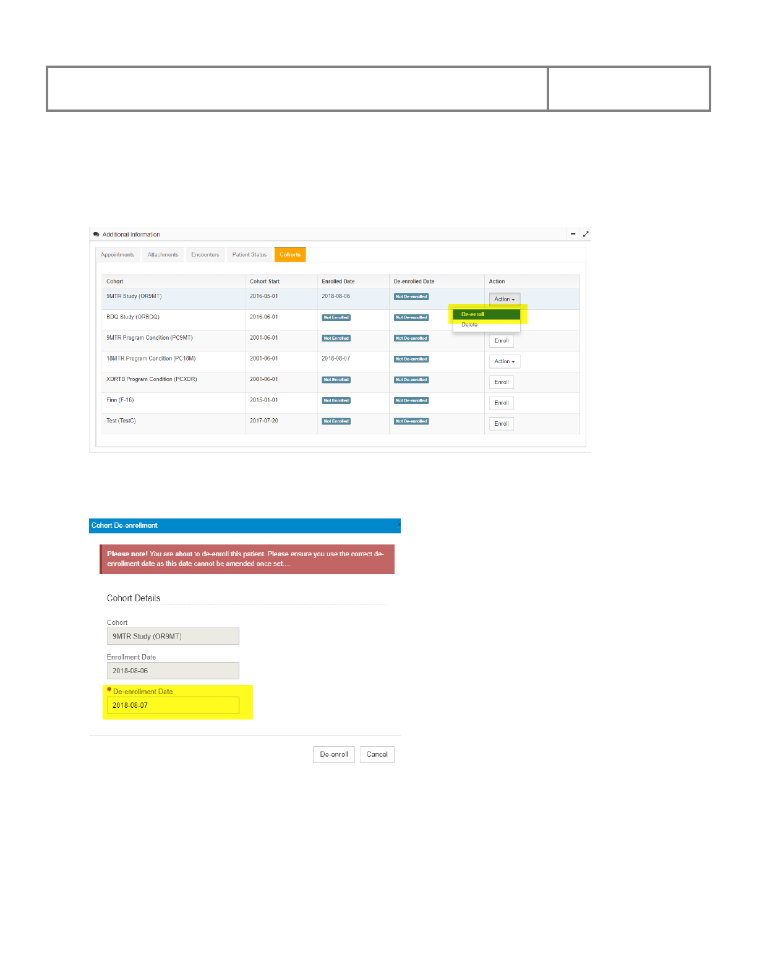Enroll in 9MTR Program Condition (PC9MT)

tap(502, 341)
